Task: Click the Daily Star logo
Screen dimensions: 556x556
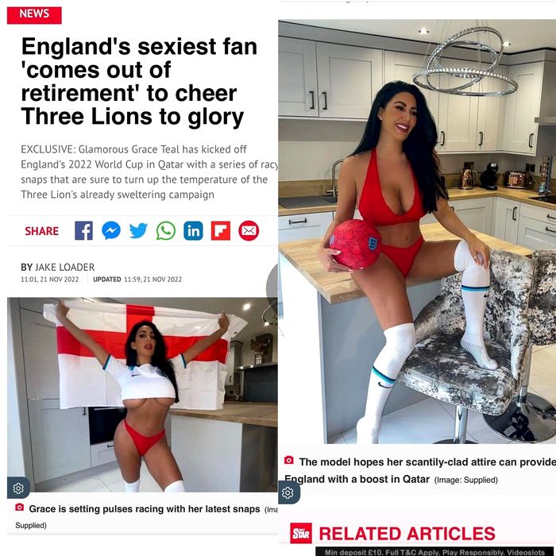Action: click(301, 533)
